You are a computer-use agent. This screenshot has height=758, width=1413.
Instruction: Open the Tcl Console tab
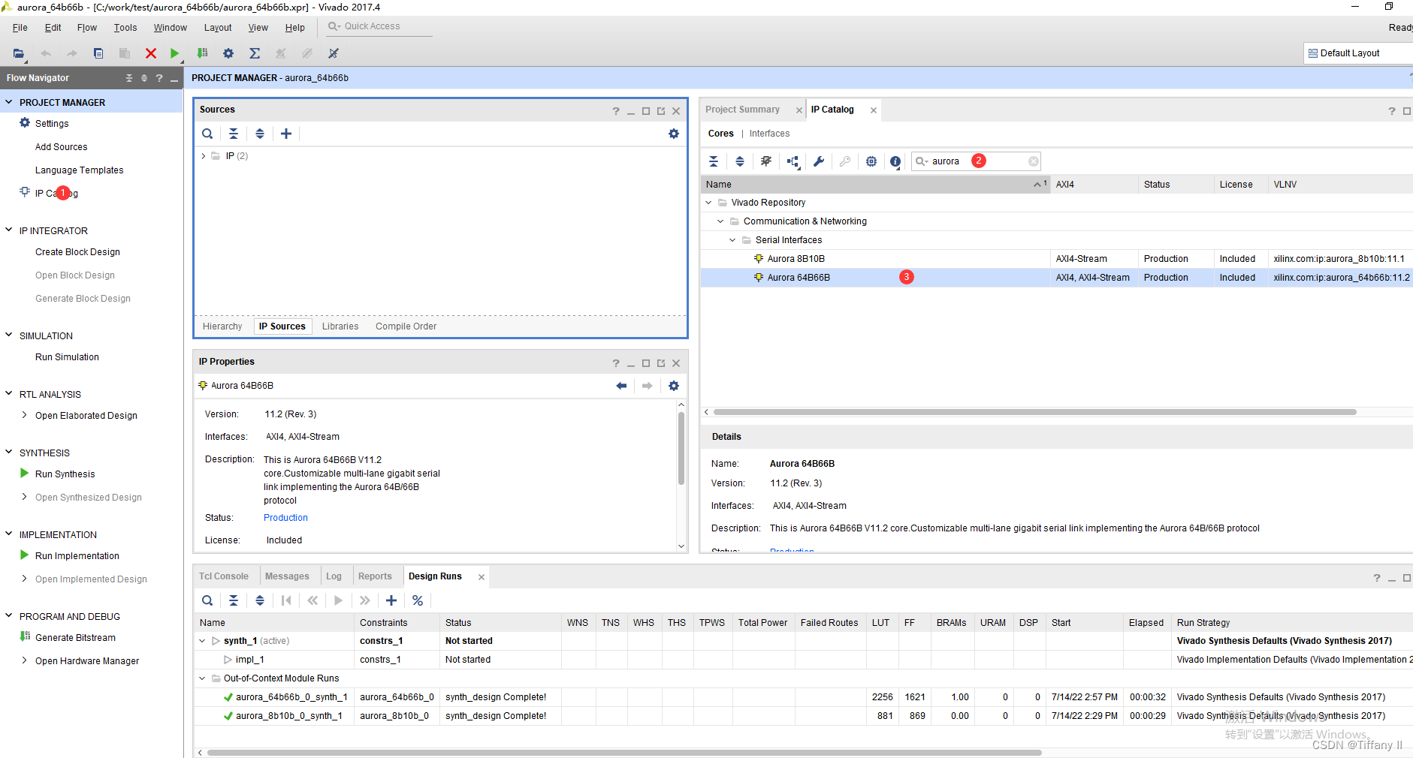(224, 576)
